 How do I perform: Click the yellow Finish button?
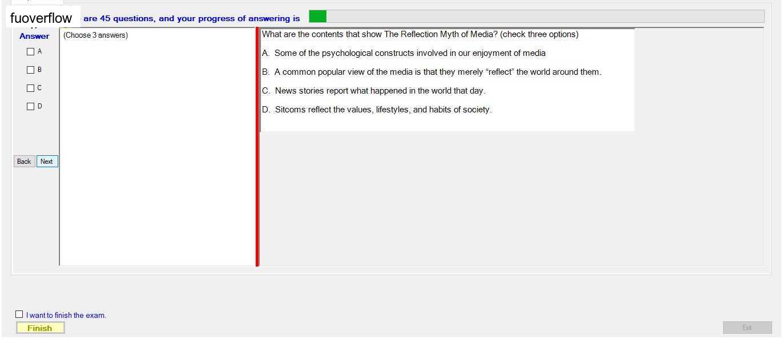click(40, 328)
